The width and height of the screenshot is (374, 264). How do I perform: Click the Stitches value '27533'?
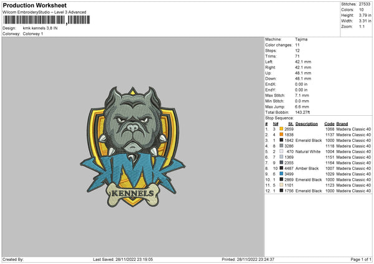click(365, 4)
